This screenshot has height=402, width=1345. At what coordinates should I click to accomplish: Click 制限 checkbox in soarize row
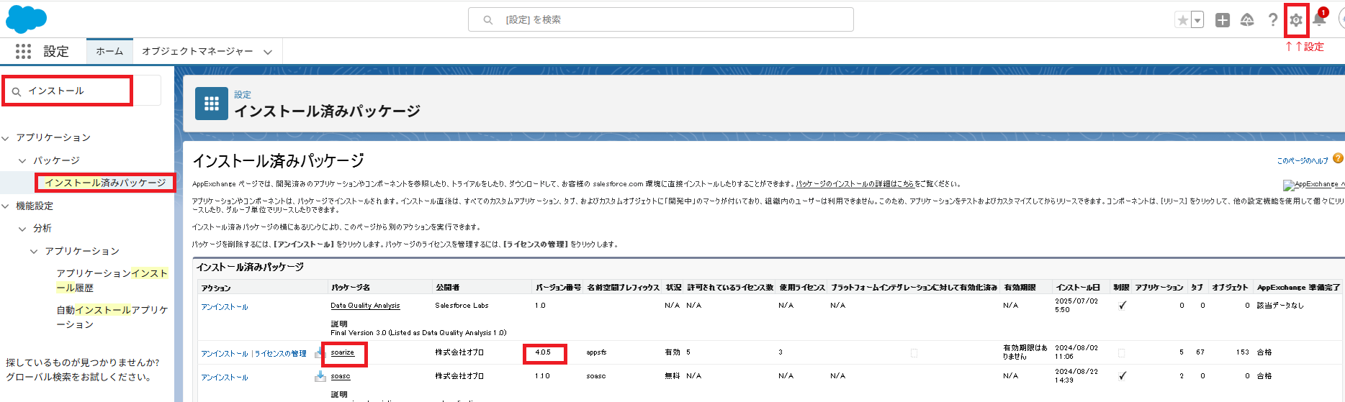coord(1121,352)
